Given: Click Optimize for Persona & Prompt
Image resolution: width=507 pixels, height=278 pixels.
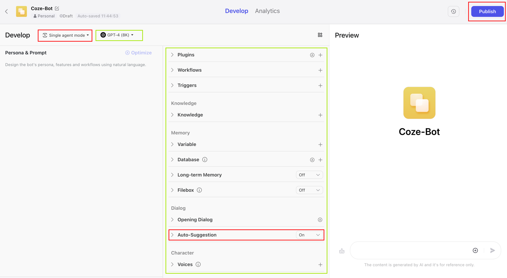Looking at the screenshot, I should 138,53.
